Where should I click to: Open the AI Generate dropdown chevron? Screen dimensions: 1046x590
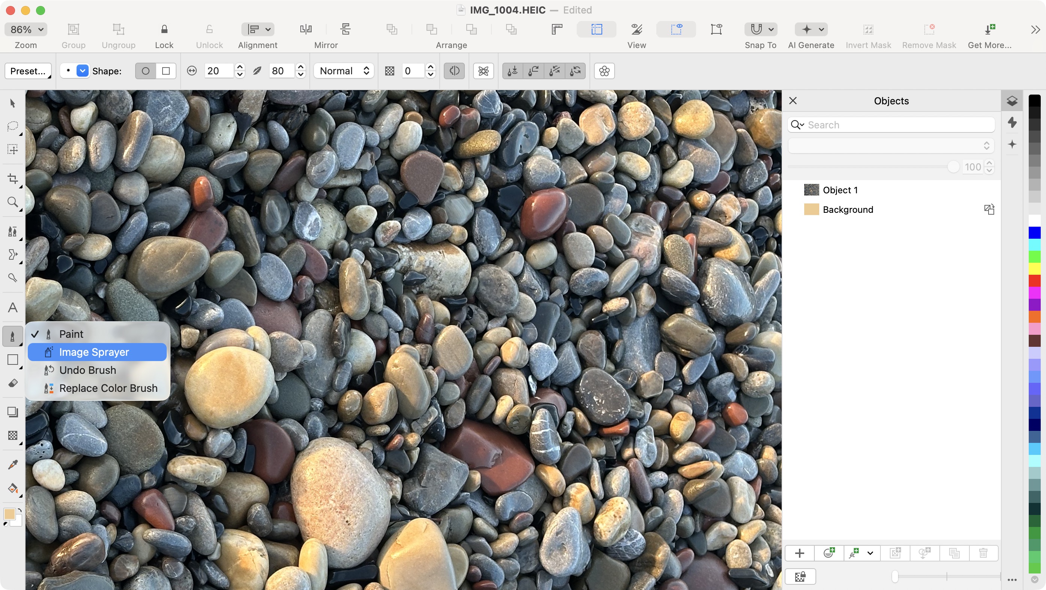pyautogui.click(x=821, y=29)
